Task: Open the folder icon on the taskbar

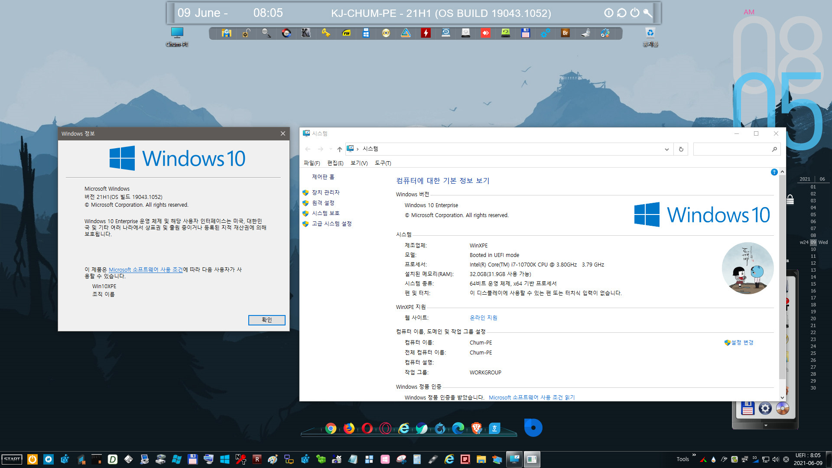Action: tap(481, 459)
